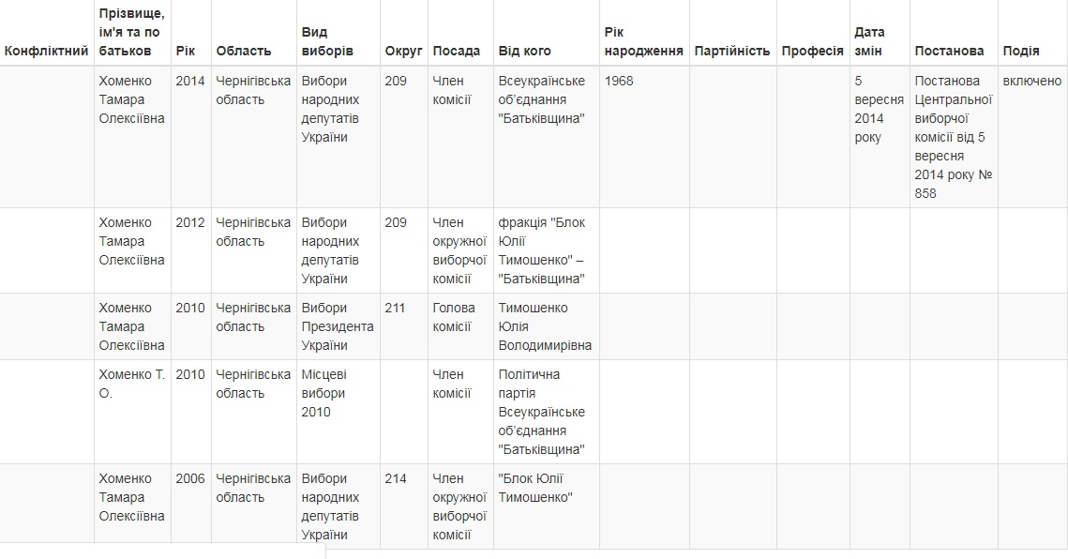Click the 'Конфліктний' column header
The image size is (1068, 559).
coord(46,52)
